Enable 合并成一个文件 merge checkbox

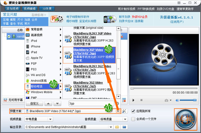tap(133, 119)
